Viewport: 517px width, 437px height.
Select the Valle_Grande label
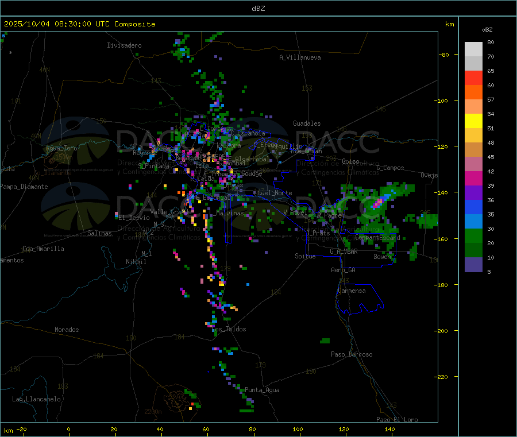(171, 212)
